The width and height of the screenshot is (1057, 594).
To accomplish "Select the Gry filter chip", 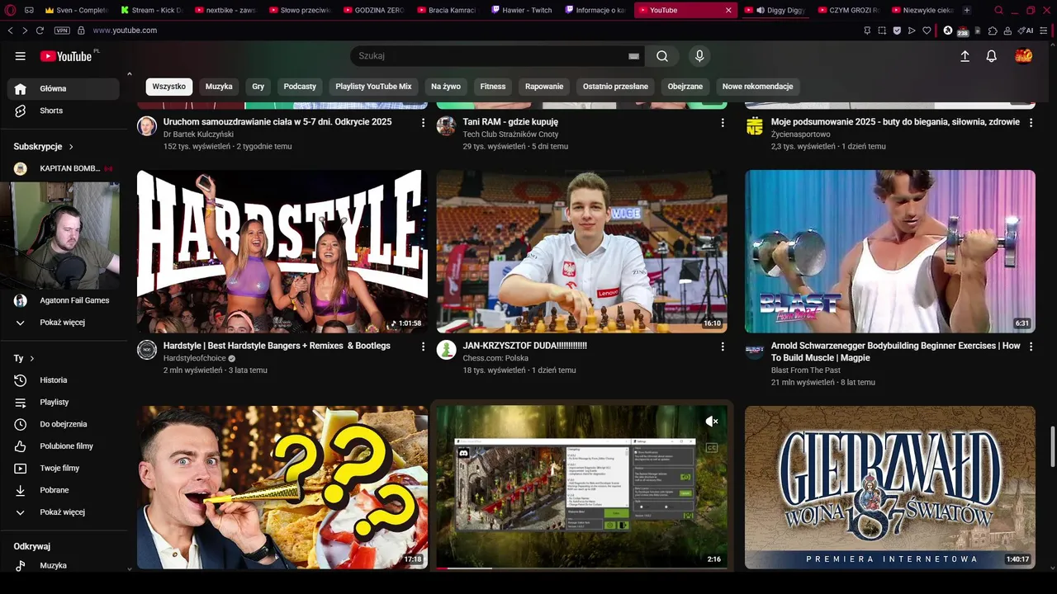I will [x=258, y=87].
